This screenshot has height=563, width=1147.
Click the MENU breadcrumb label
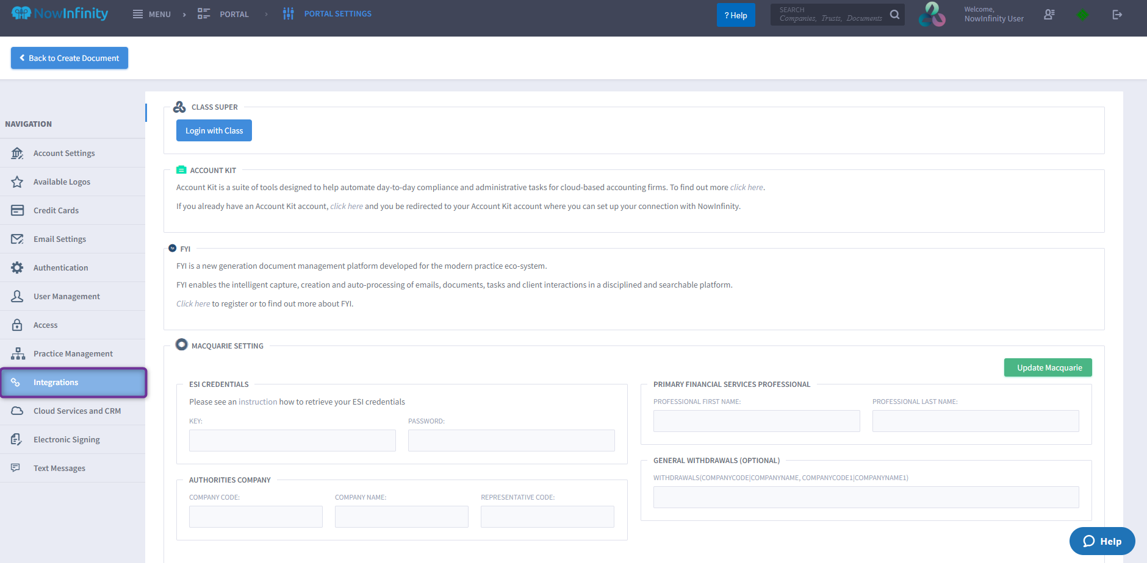[160, 14]
